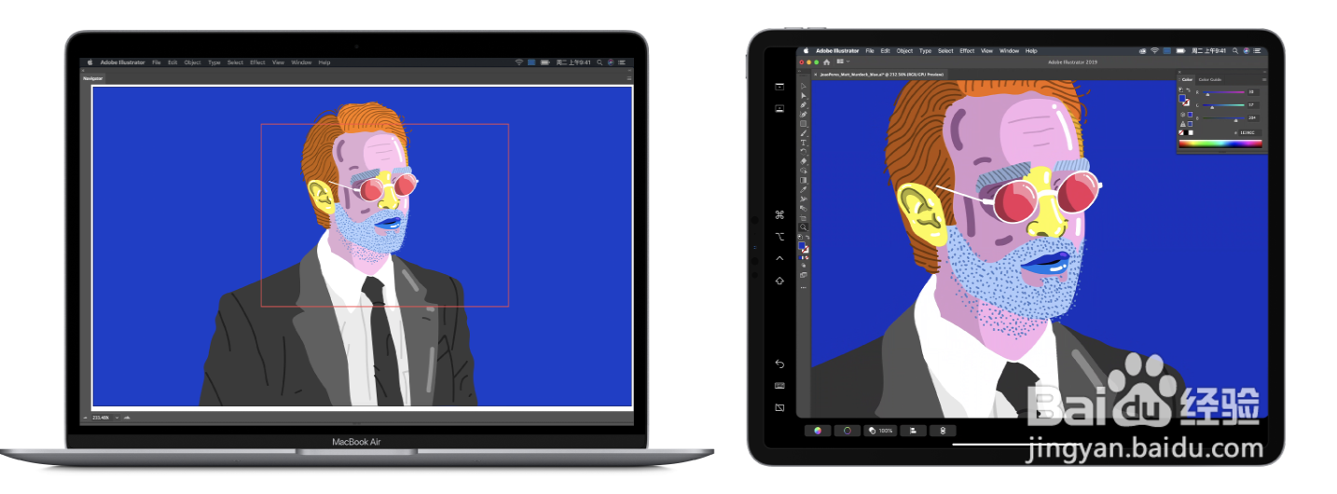
Task: Click the Navigator red proxy view box
Action: click(384, 214)
